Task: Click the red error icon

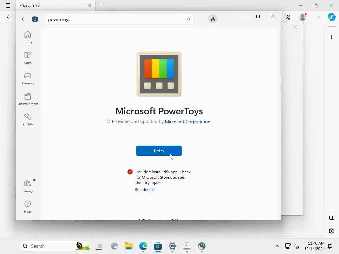Action: [x=130, y=172]
